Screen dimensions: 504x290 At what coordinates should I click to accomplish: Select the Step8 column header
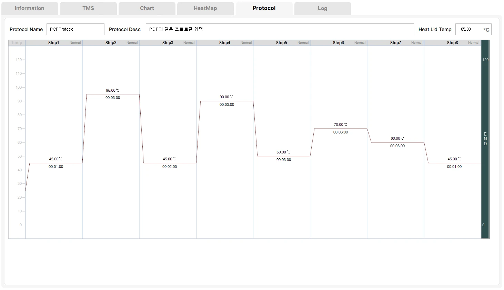(452, 43)
